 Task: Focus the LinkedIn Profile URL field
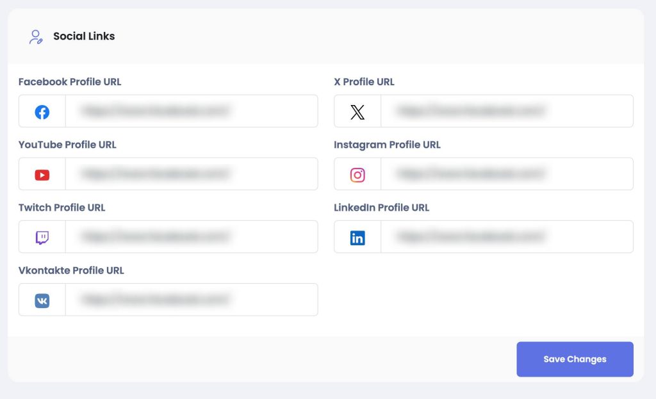coord(507,237)
